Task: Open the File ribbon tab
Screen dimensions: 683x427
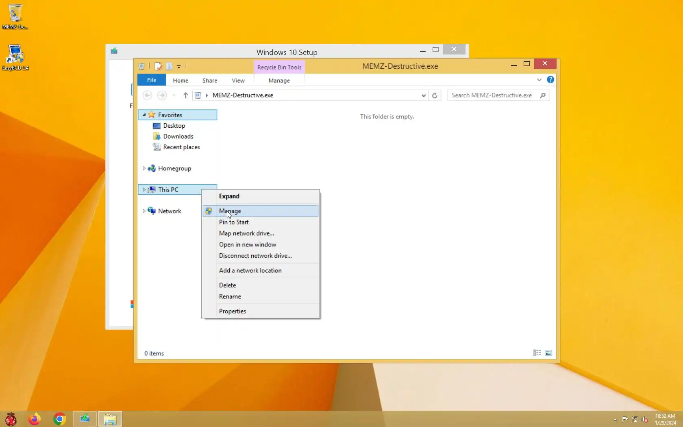Action: click(x=152, y=80)
